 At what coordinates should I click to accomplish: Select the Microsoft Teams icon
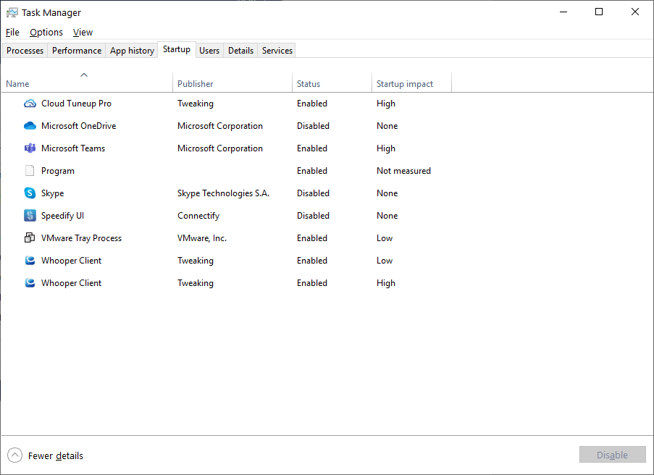click(x=30, y=148)
